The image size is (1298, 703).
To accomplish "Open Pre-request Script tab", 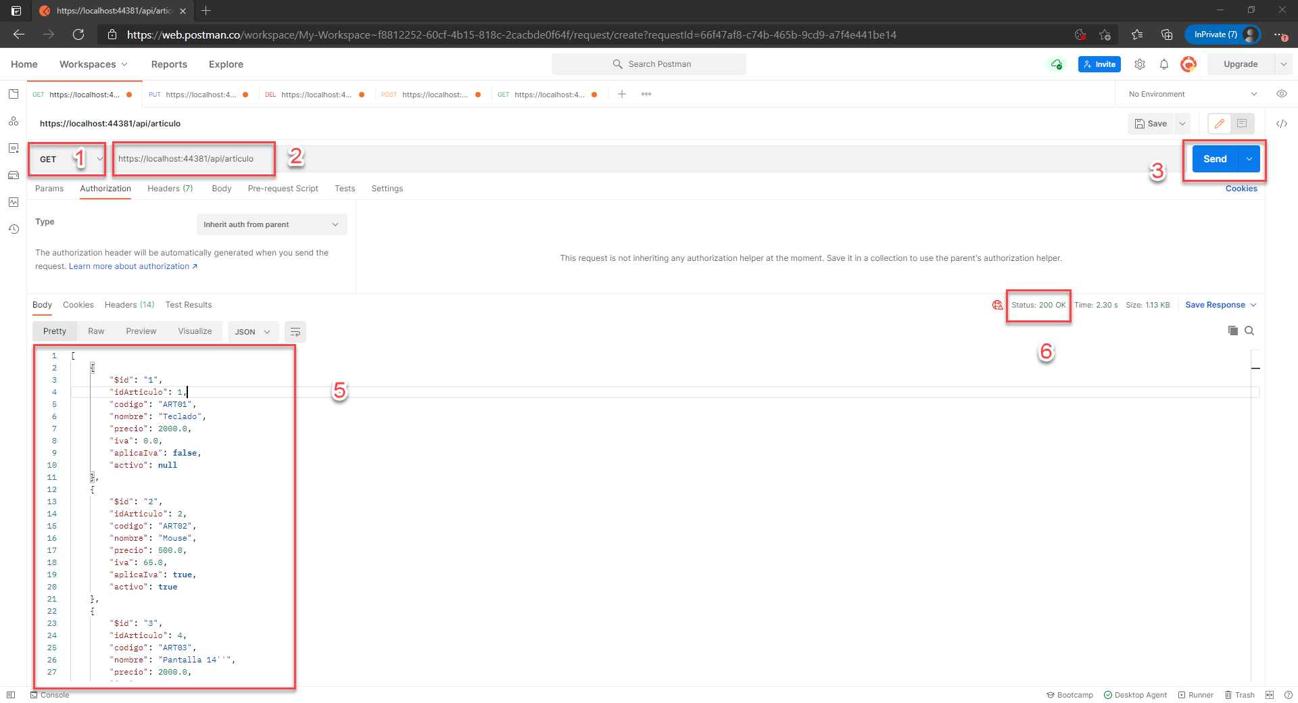I will click(x=283, y=189).
